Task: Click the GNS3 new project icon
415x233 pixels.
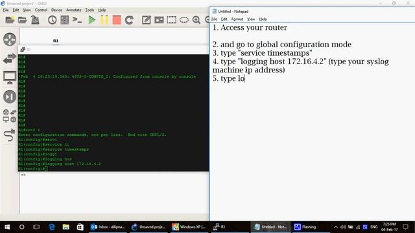Action: coord(10,20)
